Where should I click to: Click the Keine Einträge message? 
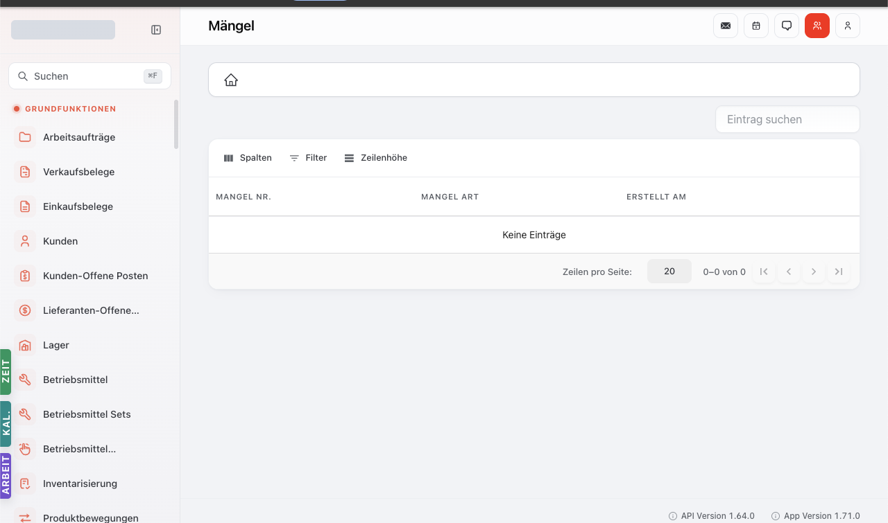pyautogui.click(x=534, y=235)
